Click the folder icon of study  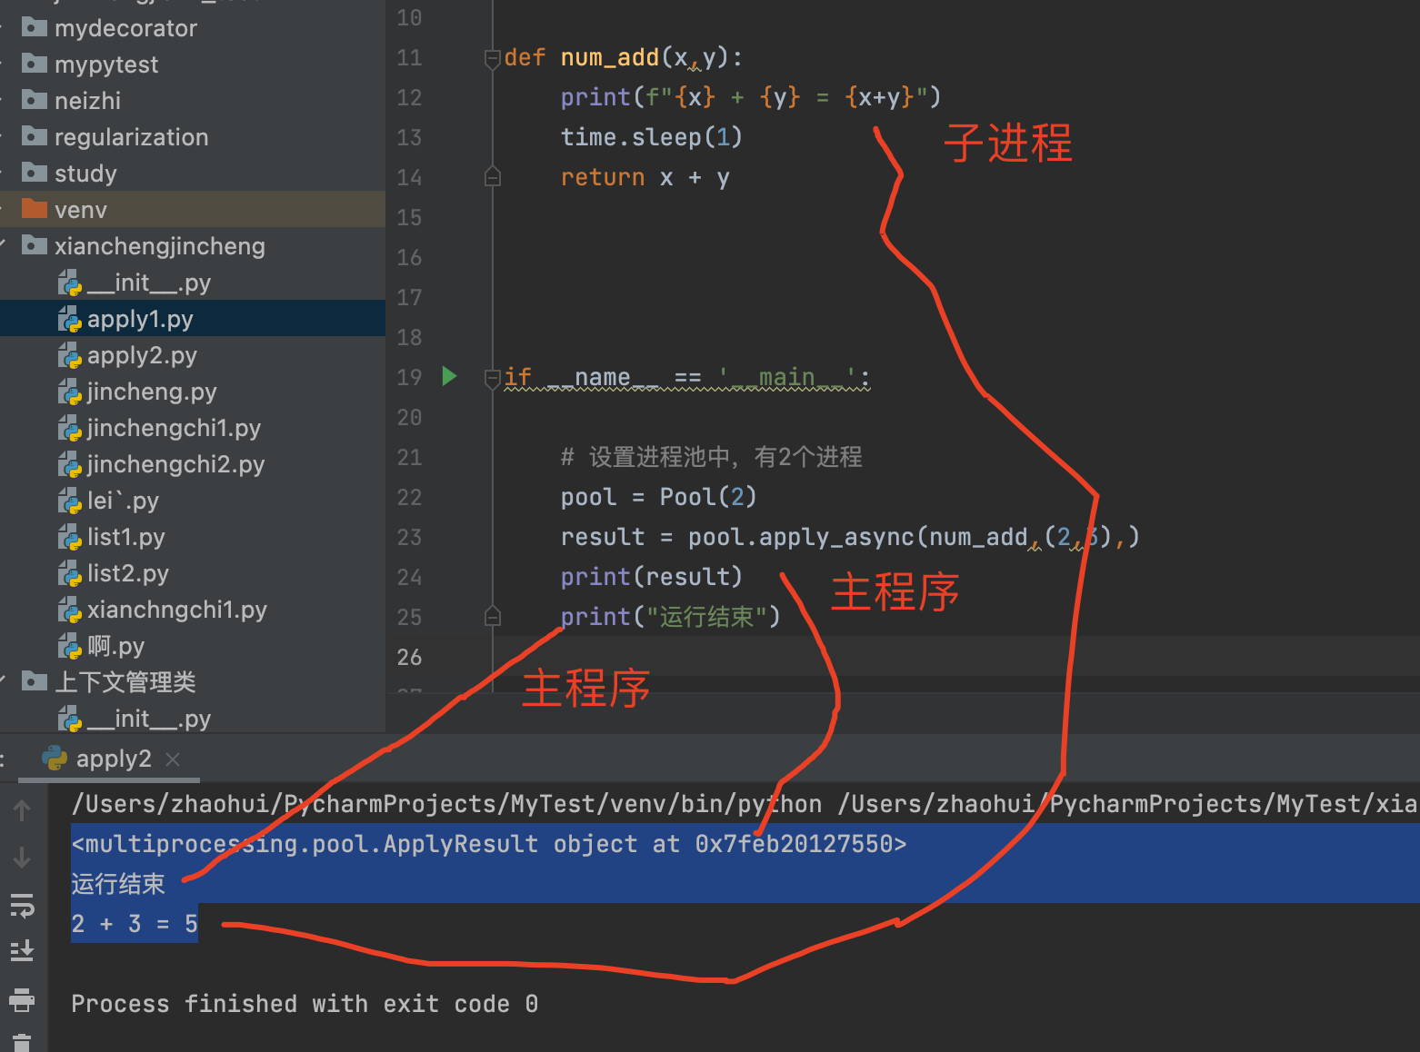tap(35, 173)
